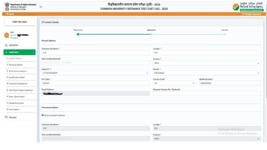Click the Email Address field
This screenshot has height=150, width=267.
96,93
